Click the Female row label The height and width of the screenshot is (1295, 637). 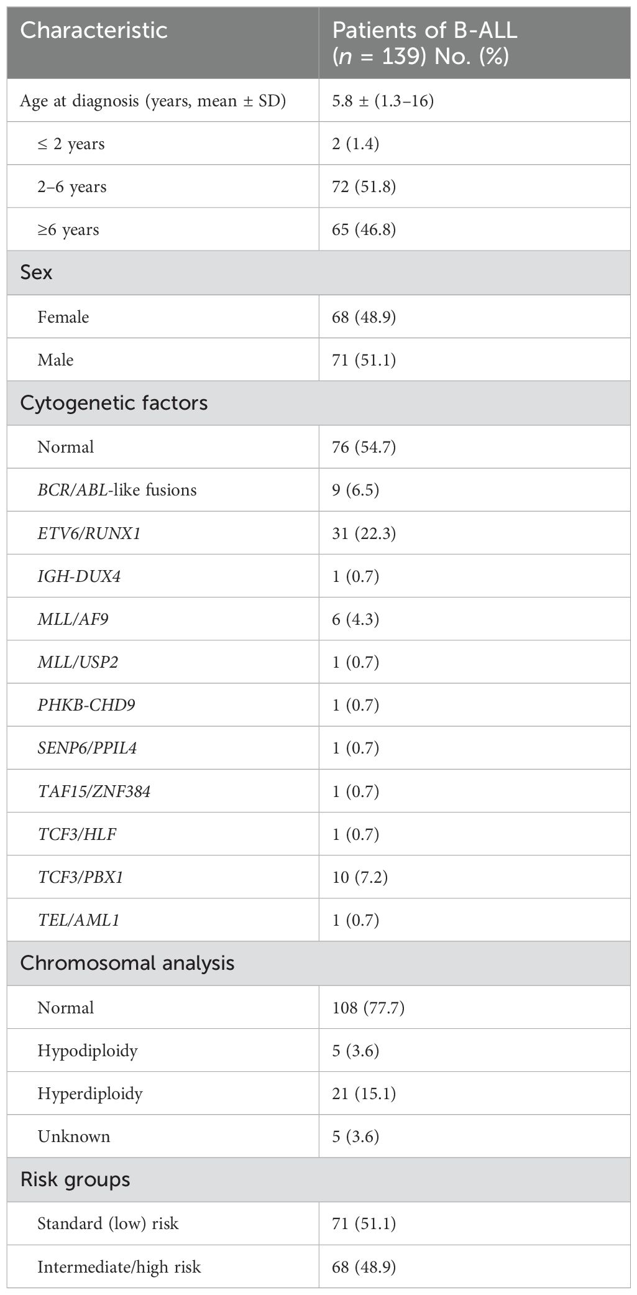pos(63,317)
